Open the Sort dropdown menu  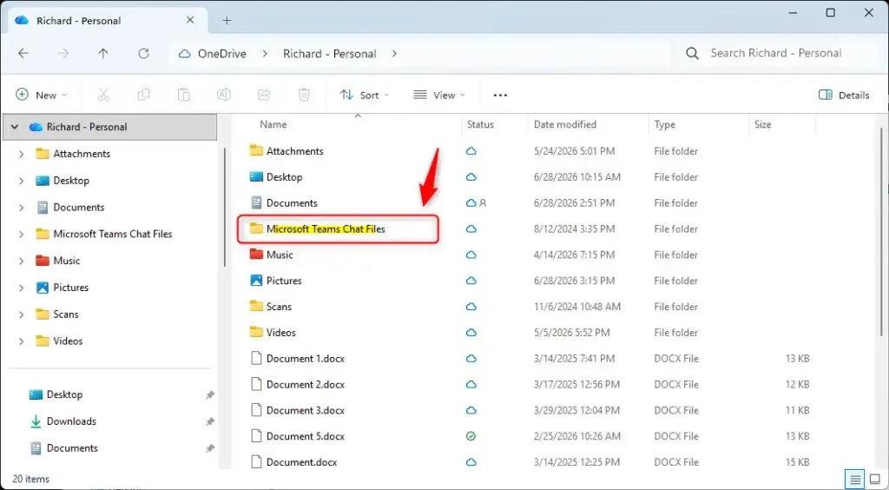(x=364, y=95)
